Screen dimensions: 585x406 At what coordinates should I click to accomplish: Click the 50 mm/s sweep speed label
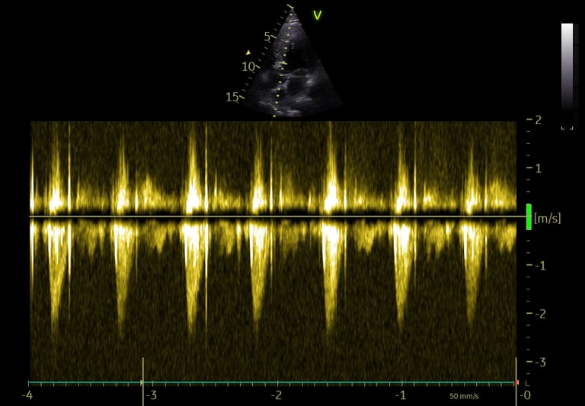(464, 396)
